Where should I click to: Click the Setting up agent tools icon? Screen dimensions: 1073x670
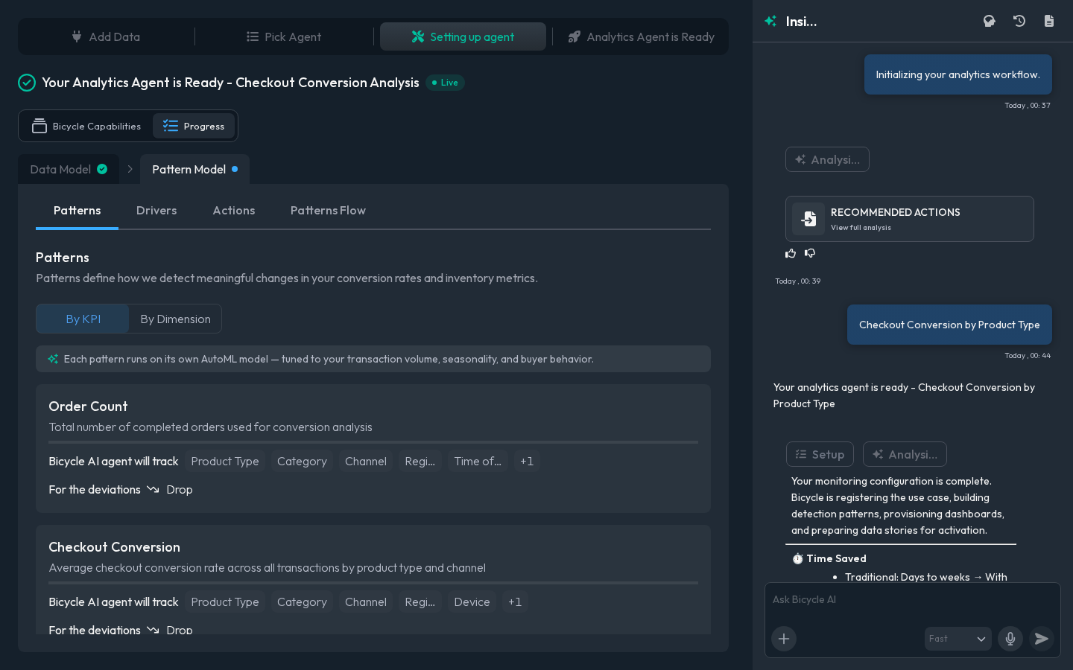418,36
